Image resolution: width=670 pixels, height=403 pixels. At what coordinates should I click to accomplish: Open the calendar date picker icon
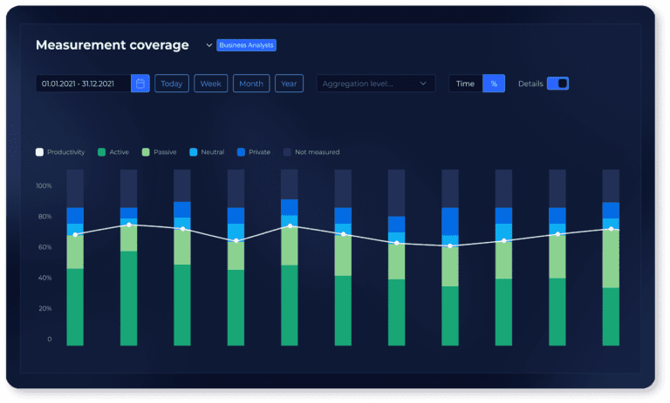click(x=140, y=84)
